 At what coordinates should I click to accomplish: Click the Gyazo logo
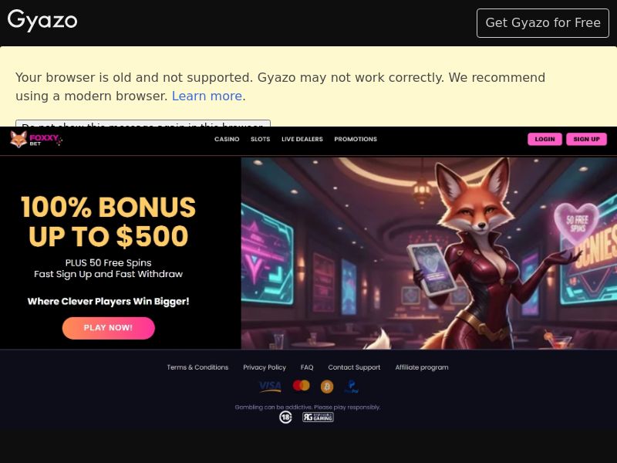[42, 21]
